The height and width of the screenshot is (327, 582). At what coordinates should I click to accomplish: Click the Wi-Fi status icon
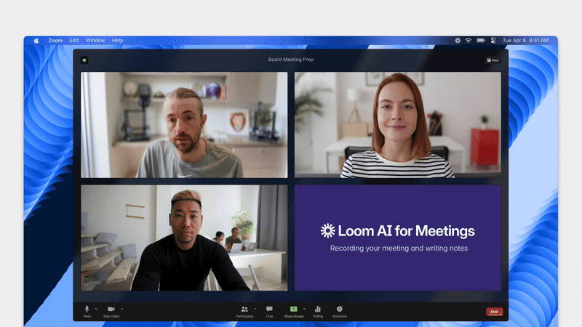coord(469,41)
